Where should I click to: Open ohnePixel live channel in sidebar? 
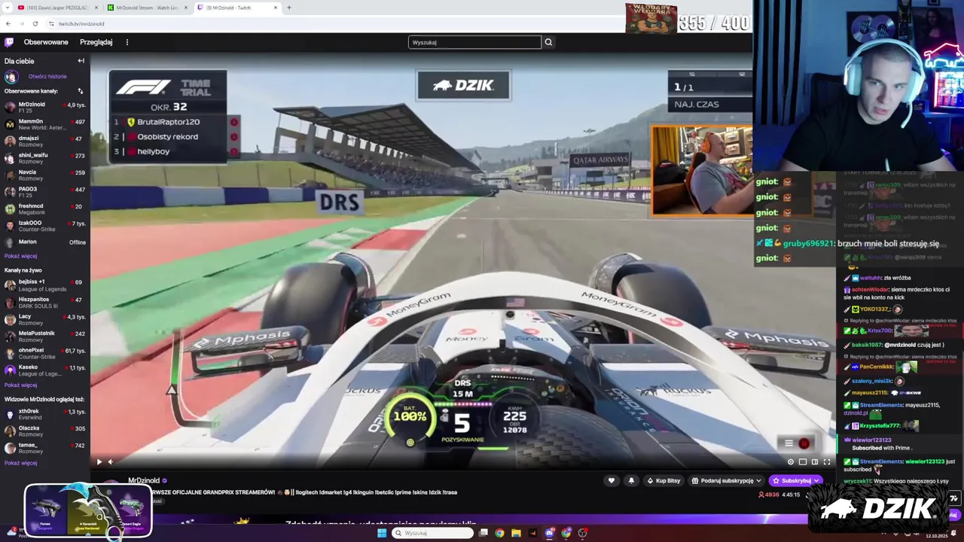(45, 353)
